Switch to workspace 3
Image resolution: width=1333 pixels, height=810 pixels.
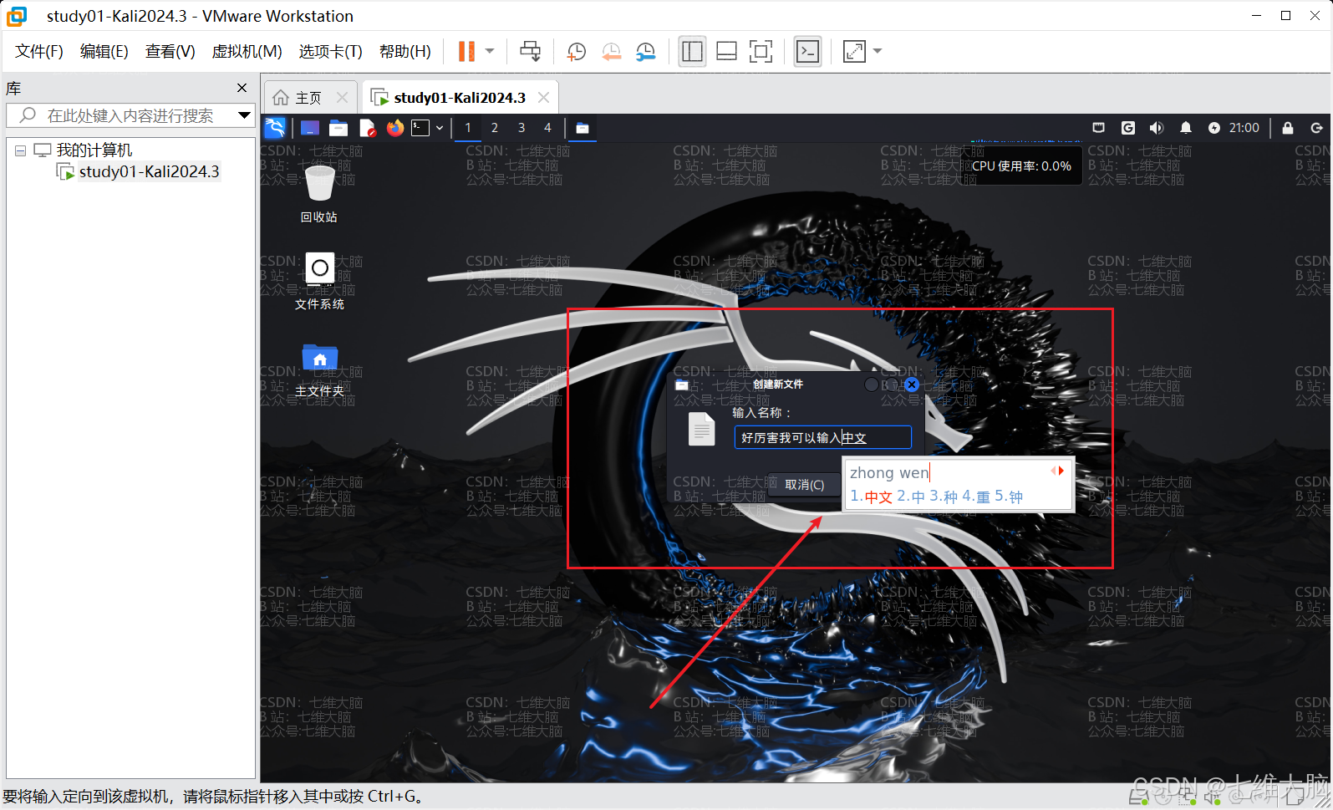coord(521,128)
